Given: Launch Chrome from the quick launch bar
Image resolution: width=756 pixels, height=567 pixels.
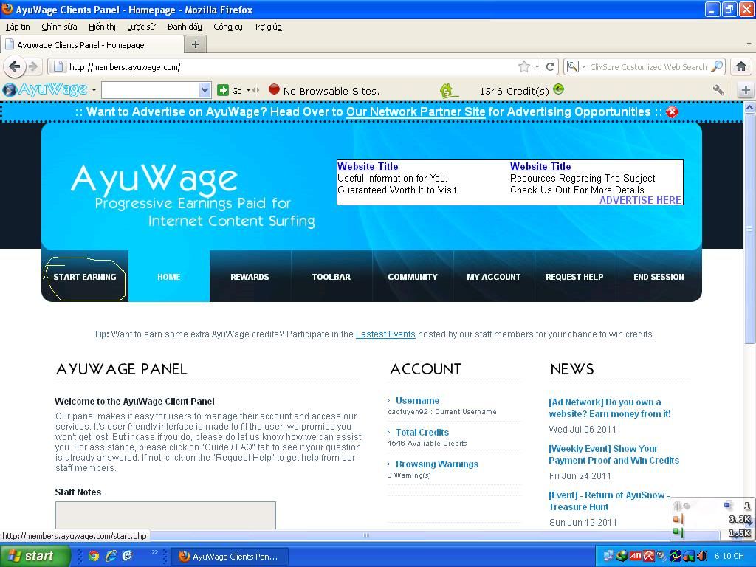Looking at the screenshot, I should [94, 556].
